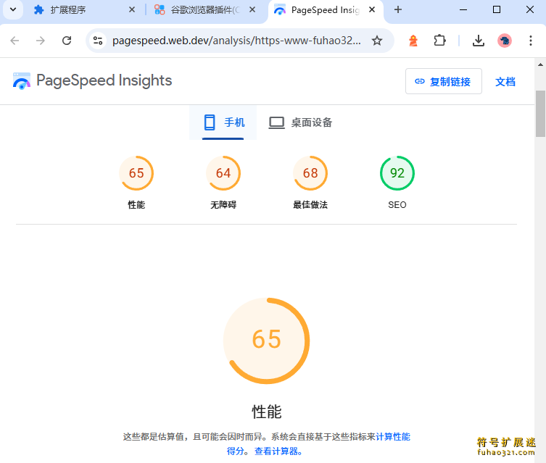
Task: Open the 查看计算器 link
Action: pyautogui.click(x=278, y=451)
